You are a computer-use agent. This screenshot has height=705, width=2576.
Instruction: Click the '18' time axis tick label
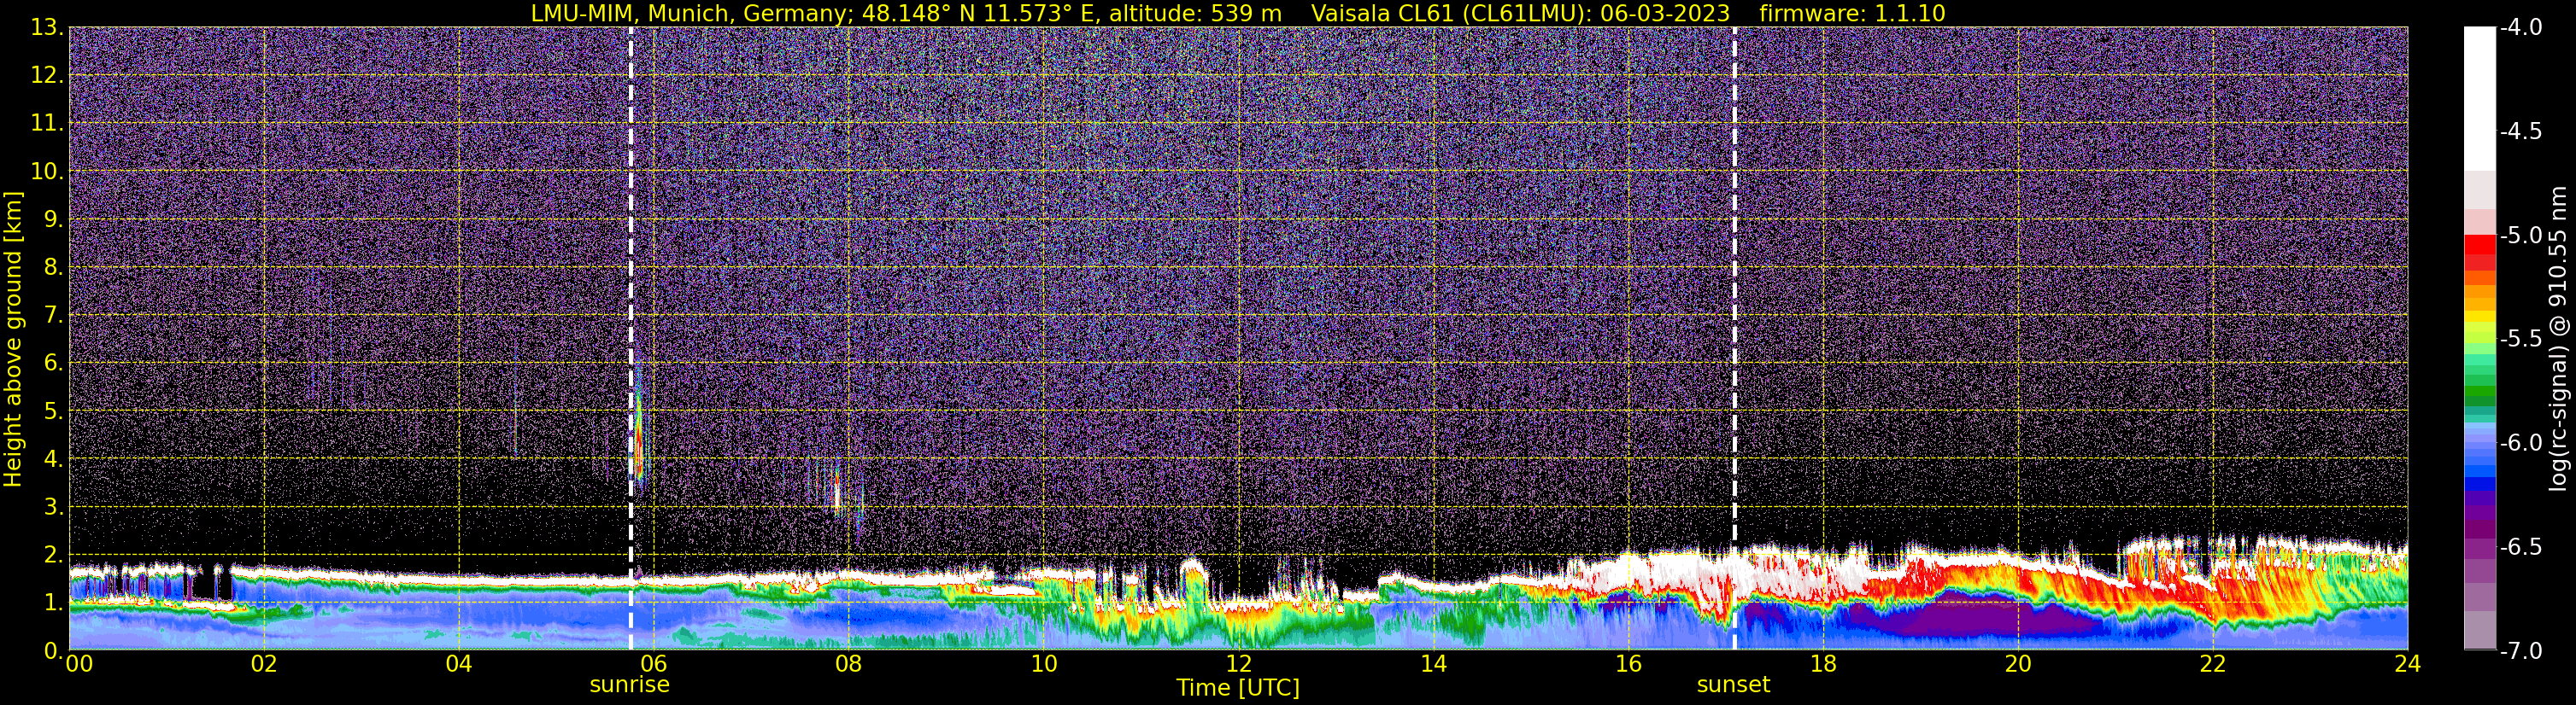(x=1823, y=664)
